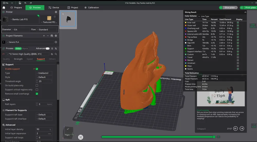Check On build plate only

(x=37, y=85)
